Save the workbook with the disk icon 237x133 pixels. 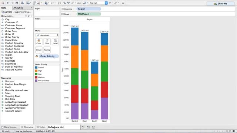[17, 3]
